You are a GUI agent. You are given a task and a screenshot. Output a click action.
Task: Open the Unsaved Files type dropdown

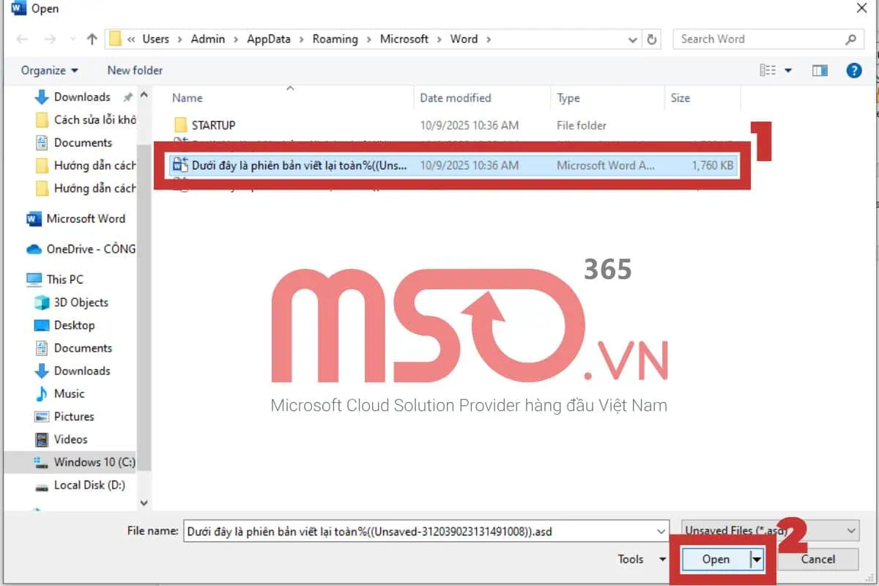(x=769, y=530)
